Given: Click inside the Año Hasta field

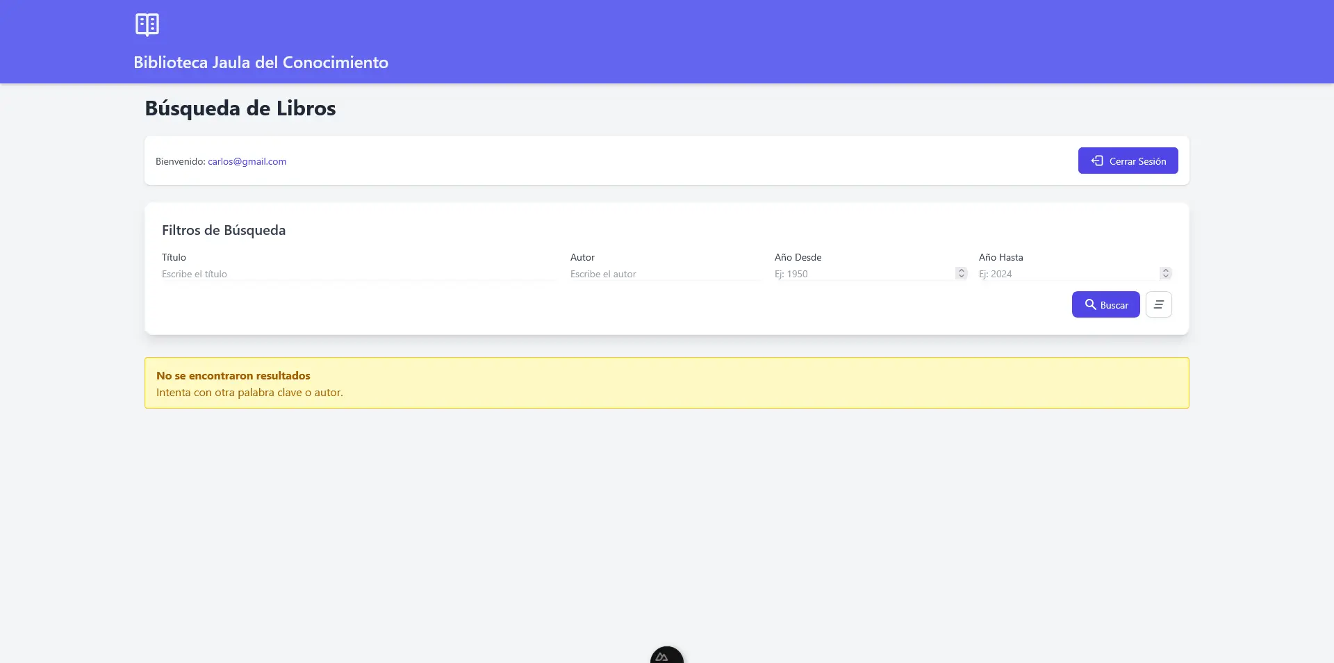Looking at the screenshot, I should pyautogui.click(x=1066, y=274).
